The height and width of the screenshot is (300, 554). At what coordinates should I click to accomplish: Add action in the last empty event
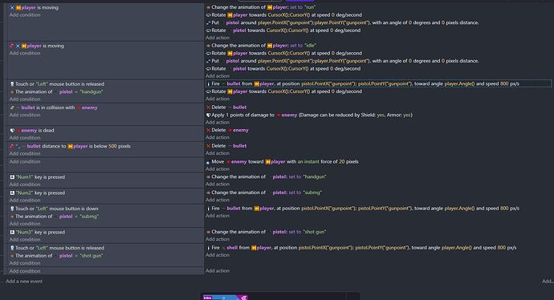pyautogui.click(x=218, y=271)
